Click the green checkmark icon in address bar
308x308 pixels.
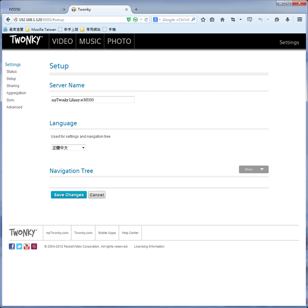click(135, 19)
